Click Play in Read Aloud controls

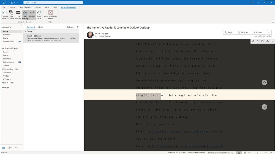click(x=258, y=41)
